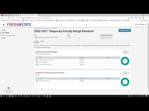Click the browser back arrow

2,18
